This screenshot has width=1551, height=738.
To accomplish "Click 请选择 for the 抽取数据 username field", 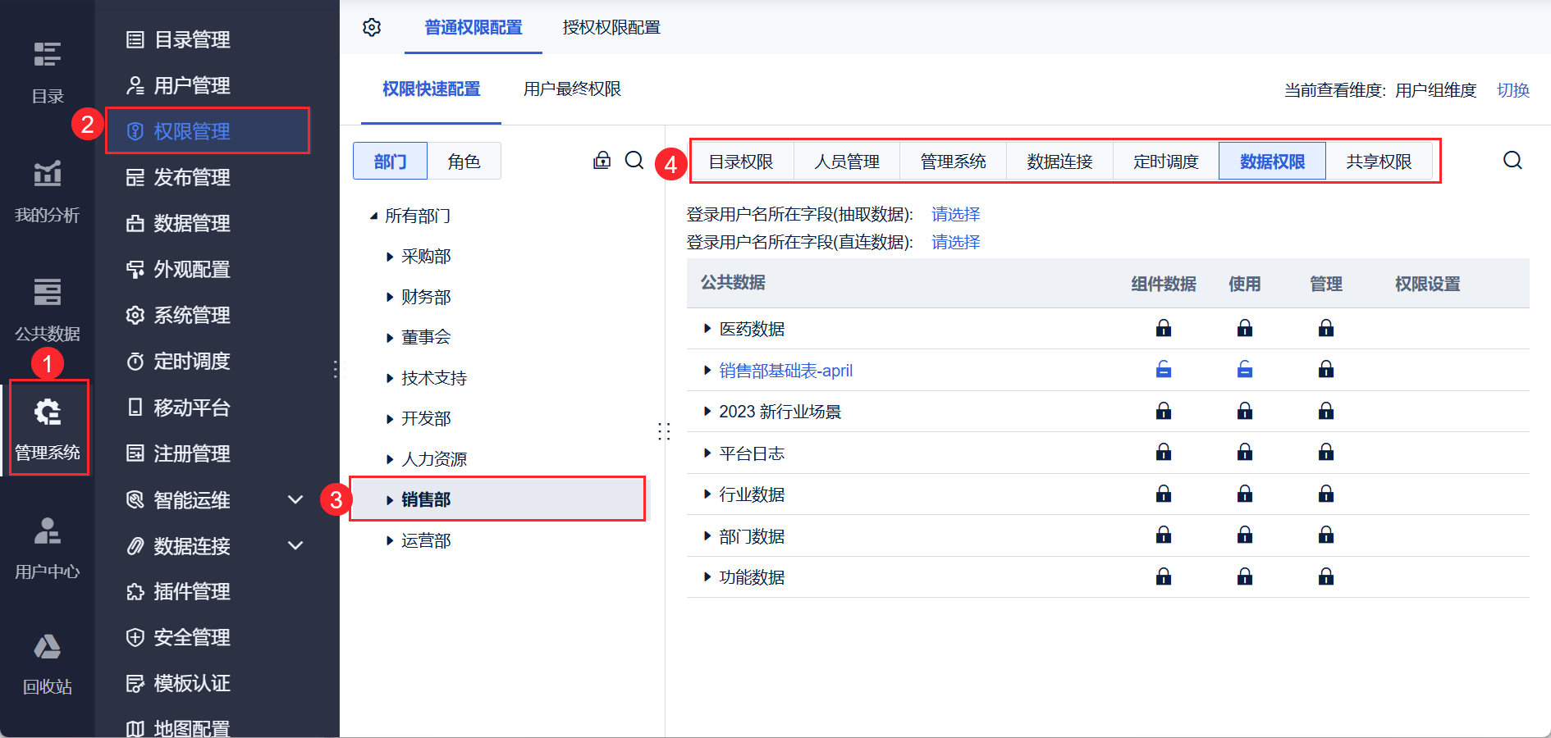I will [x=956, y=214].
